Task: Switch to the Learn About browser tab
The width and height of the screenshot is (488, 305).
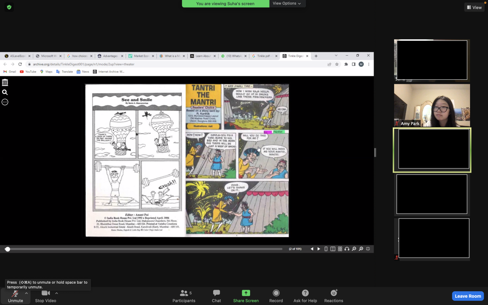Action: pos(203,56)
